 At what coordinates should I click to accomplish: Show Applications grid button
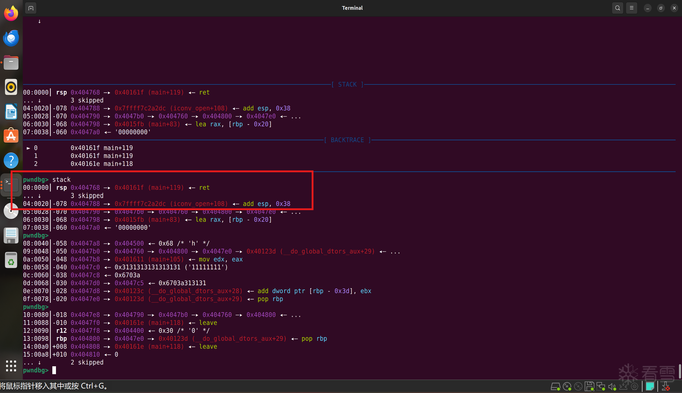11,366
